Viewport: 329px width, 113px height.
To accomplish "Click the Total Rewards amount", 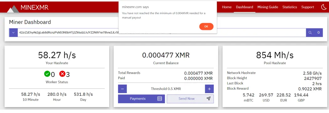I will click(x=198, y=73).
